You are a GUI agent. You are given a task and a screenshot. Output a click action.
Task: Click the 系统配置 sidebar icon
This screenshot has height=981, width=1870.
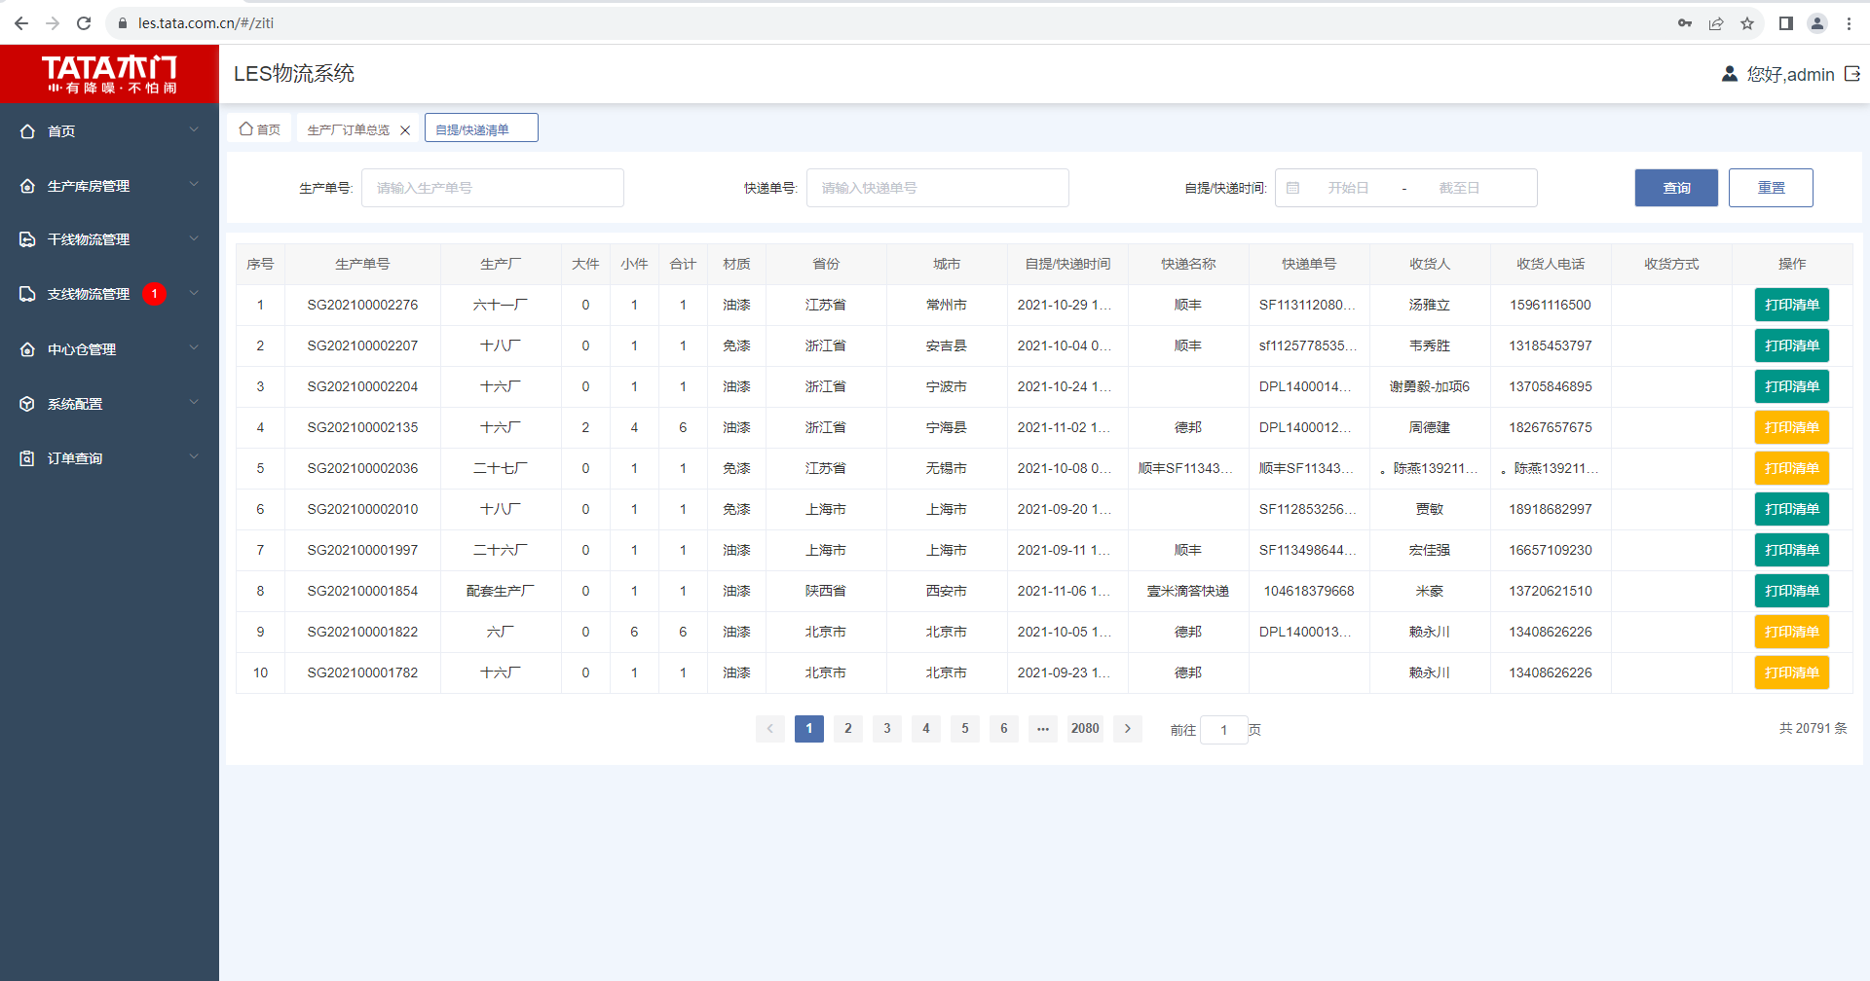[27, 403]
